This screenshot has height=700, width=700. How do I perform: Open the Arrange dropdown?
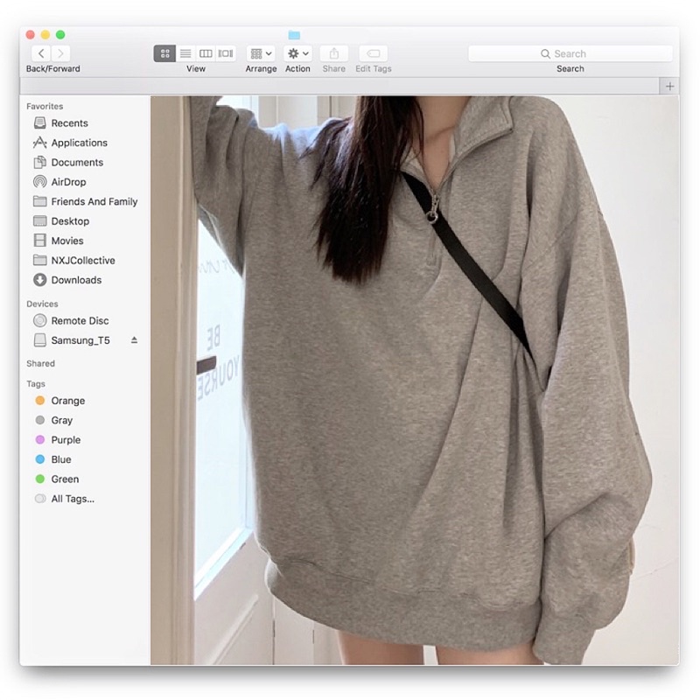tap(261, 53)
